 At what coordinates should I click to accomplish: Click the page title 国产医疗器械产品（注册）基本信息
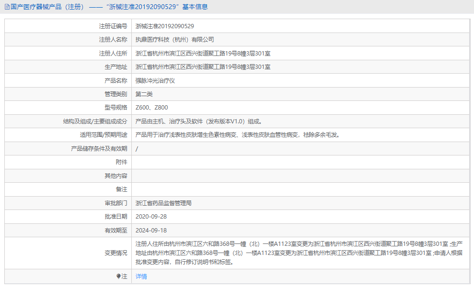tap(109, 7)
